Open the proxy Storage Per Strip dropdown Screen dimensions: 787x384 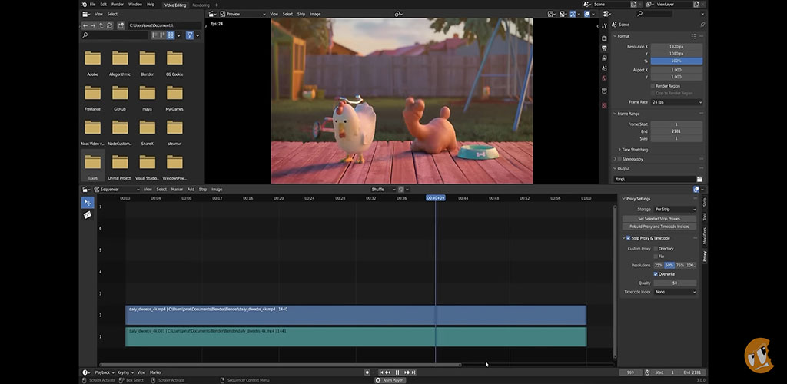[x=675, y=210]
